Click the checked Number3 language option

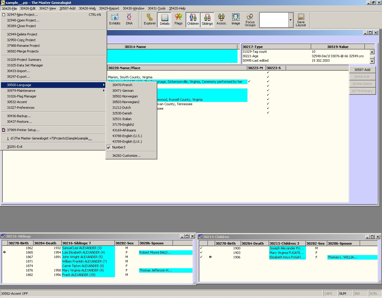coord(131,147)
